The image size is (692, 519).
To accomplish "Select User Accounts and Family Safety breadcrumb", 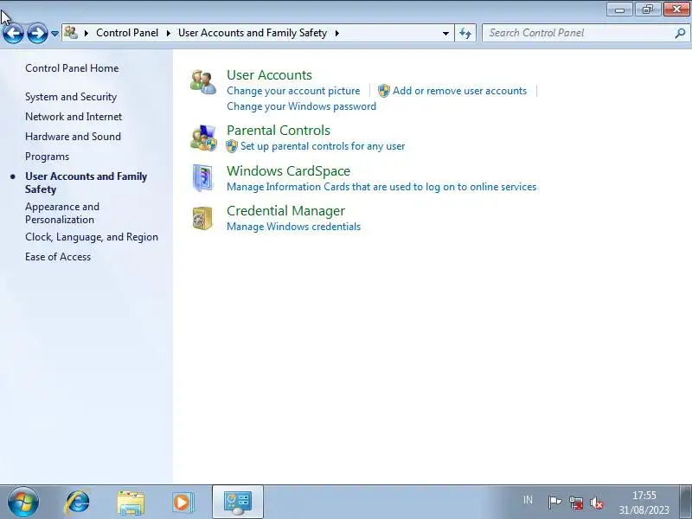I will point(253,33).
